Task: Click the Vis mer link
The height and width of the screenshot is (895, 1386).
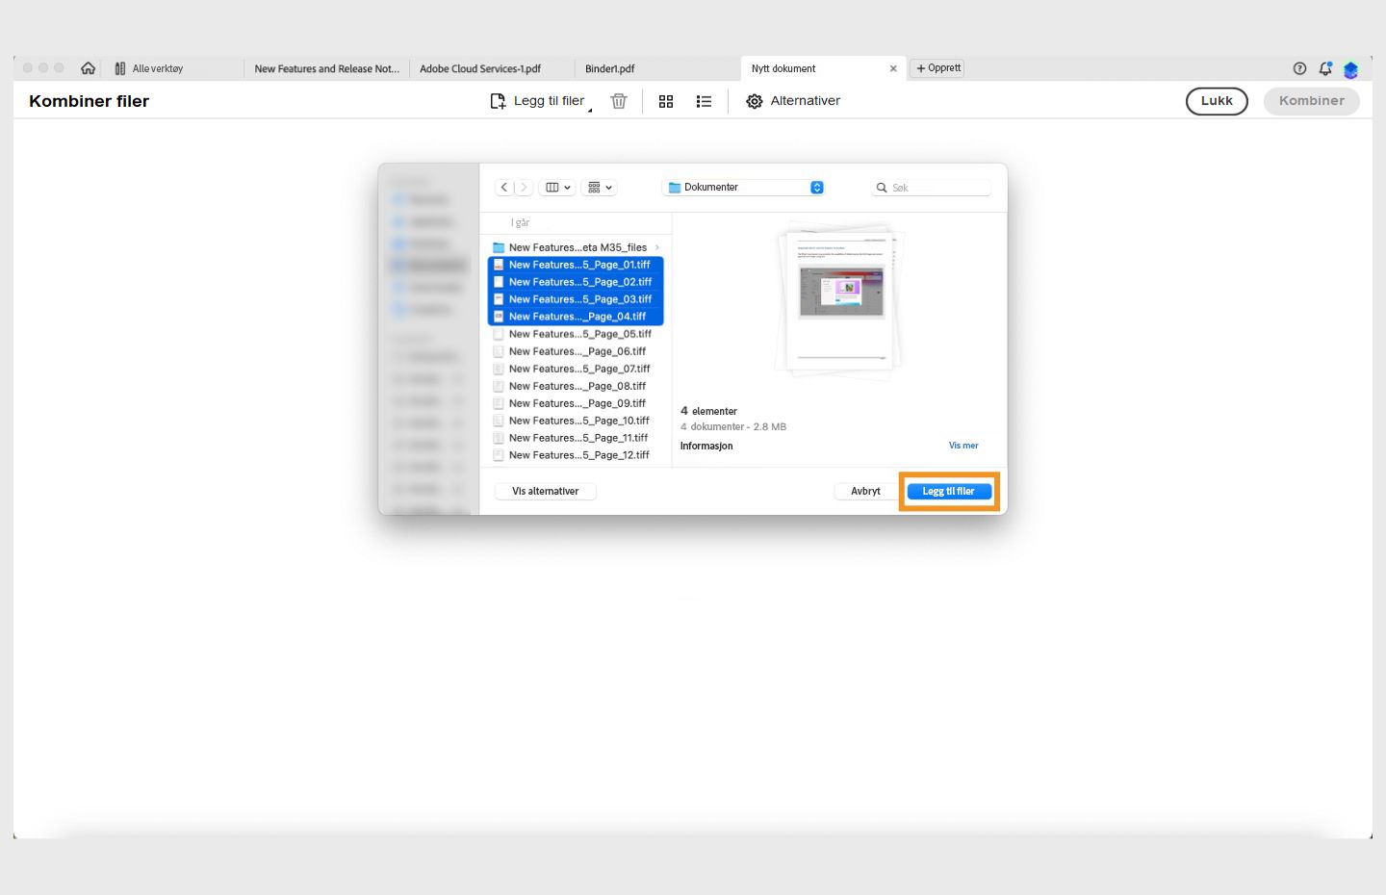Action: pos(963,445)
